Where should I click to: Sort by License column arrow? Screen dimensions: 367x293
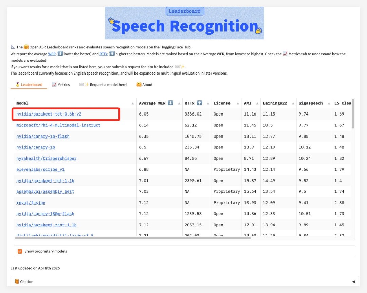click(x=238, y=103)
